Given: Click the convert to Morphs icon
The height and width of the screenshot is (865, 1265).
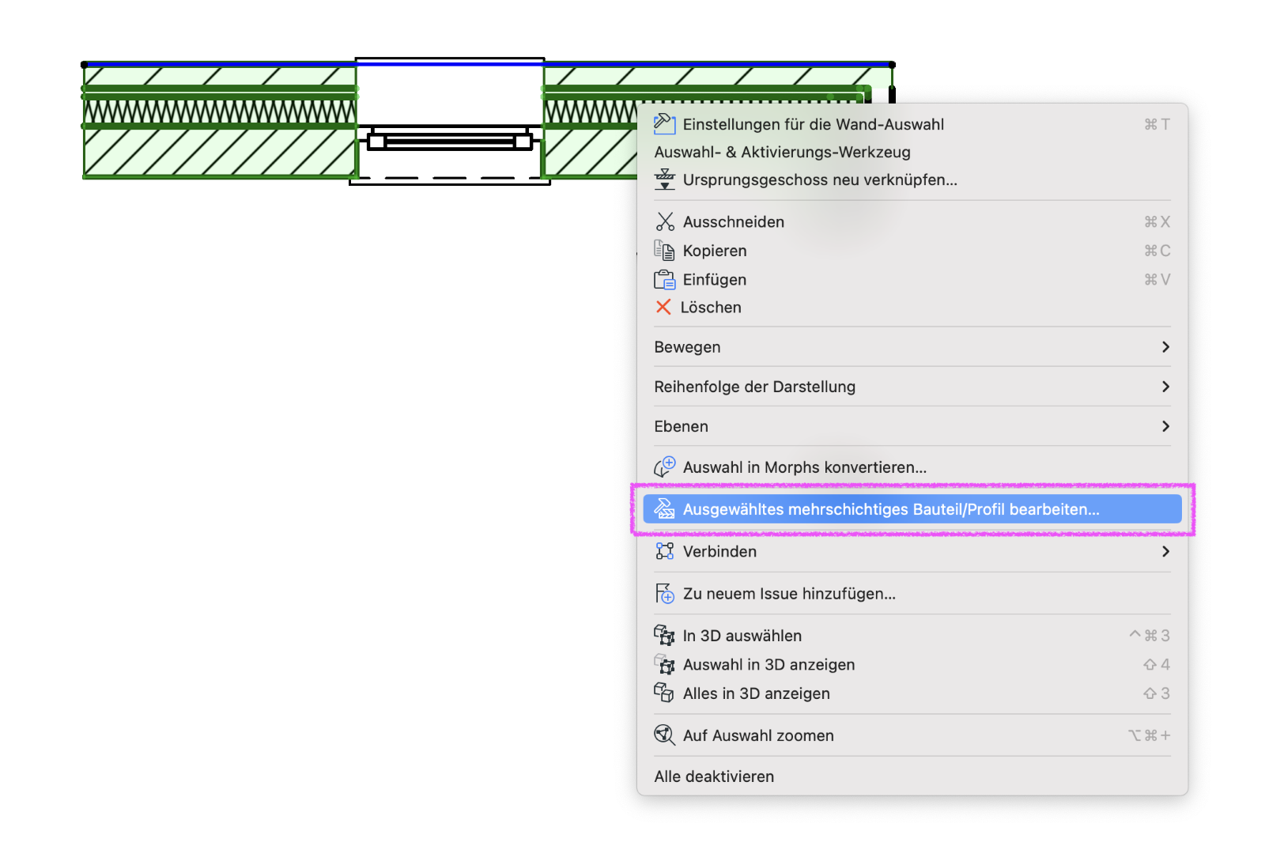Looking at the screenshot, I should coord(664,466).
